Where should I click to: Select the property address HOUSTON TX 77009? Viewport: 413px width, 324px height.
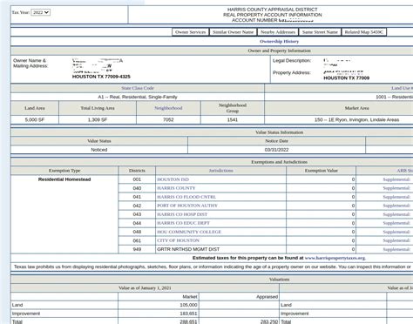tap(347, 78)
